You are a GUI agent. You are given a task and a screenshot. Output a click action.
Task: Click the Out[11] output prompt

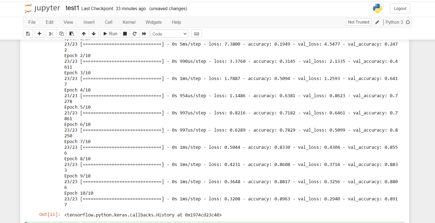(50, 215)
